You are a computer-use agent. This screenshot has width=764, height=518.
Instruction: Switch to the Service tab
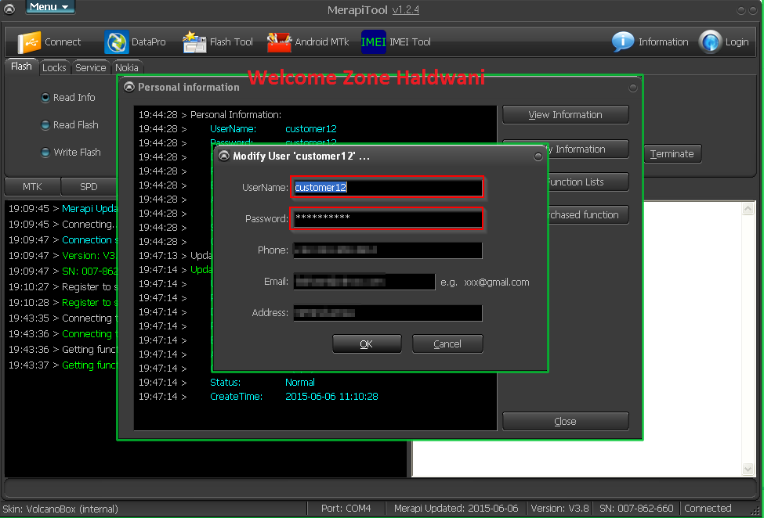coord(91,67)
